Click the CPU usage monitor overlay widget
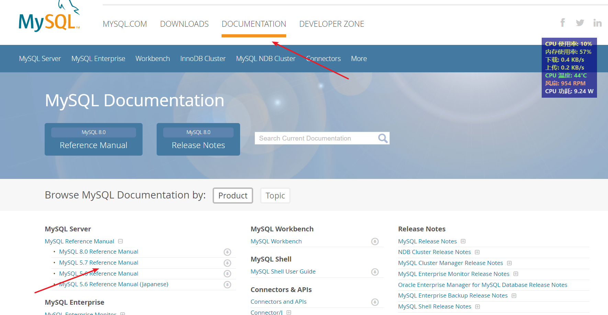This screenshot has width=608, height=315. pos(569,68)
